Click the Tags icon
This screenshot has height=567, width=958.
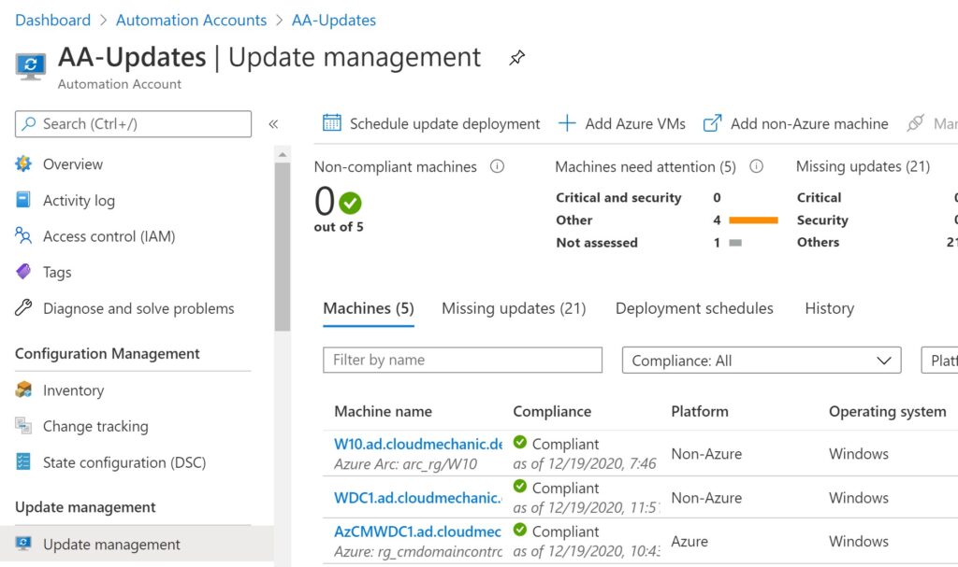point(23,272)
